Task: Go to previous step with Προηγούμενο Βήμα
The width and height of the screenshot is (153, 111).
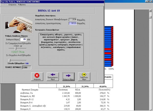Action: [53, 77]
